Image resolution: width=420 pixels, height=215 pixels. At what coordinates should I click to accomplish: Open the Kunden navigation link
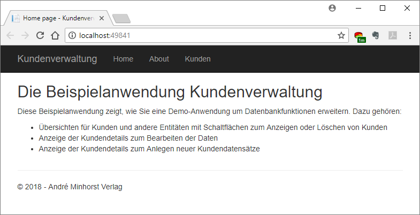coord(197,59)
